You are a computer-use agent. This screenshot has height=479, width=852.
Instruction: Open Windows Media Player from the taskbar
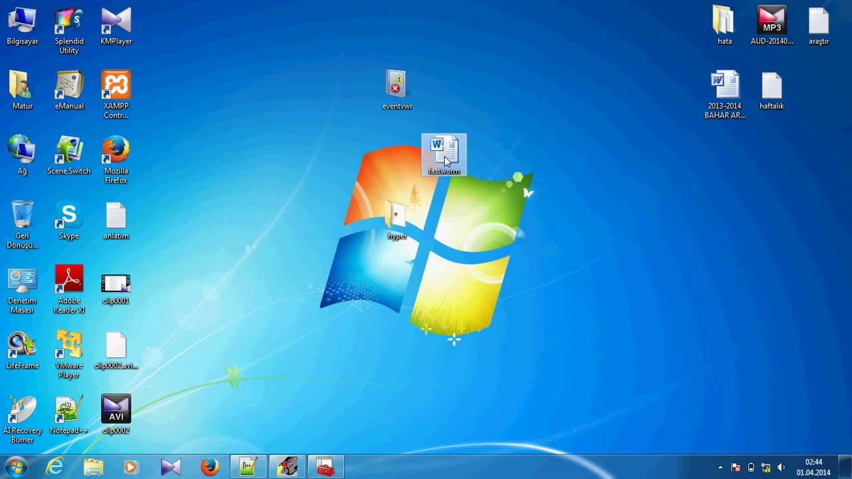point(132,467)
